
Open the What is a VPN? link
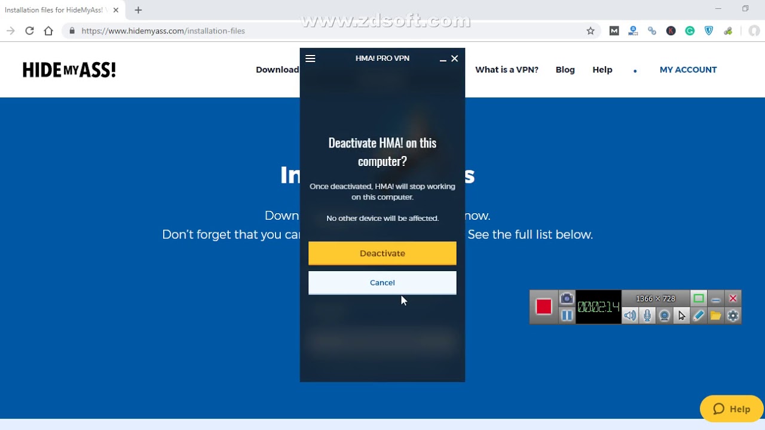click(x=507, y=70)
